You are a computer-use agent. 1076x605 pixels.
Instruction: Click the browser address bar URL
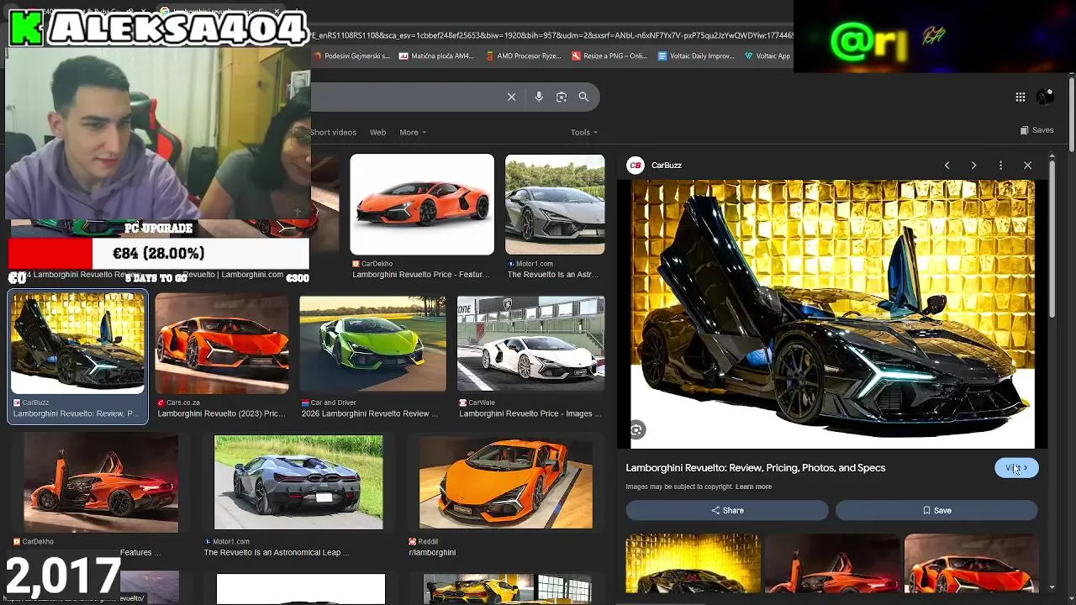click(x=551, y=35)
